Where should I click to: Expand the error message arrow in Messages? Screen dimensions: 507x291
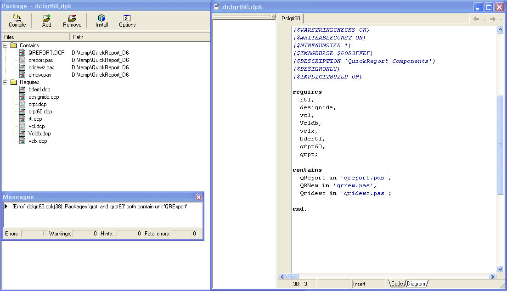tap(6, 207)
